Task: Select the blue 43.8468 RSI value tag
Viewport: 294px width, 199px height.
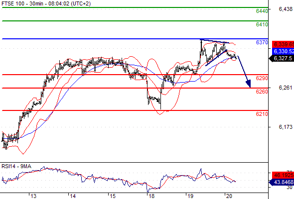Action: click(282, 182)
